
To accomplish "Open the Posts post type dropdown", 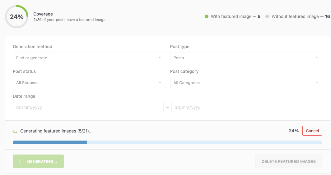I will (246, 58).
